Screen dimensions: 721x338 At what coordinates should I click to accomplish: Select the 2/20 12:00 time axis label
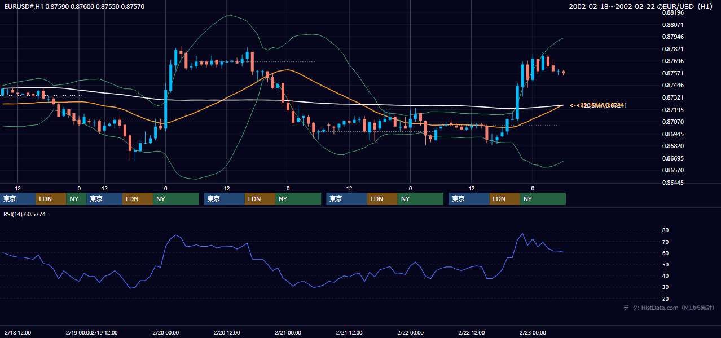pos(226,333)
